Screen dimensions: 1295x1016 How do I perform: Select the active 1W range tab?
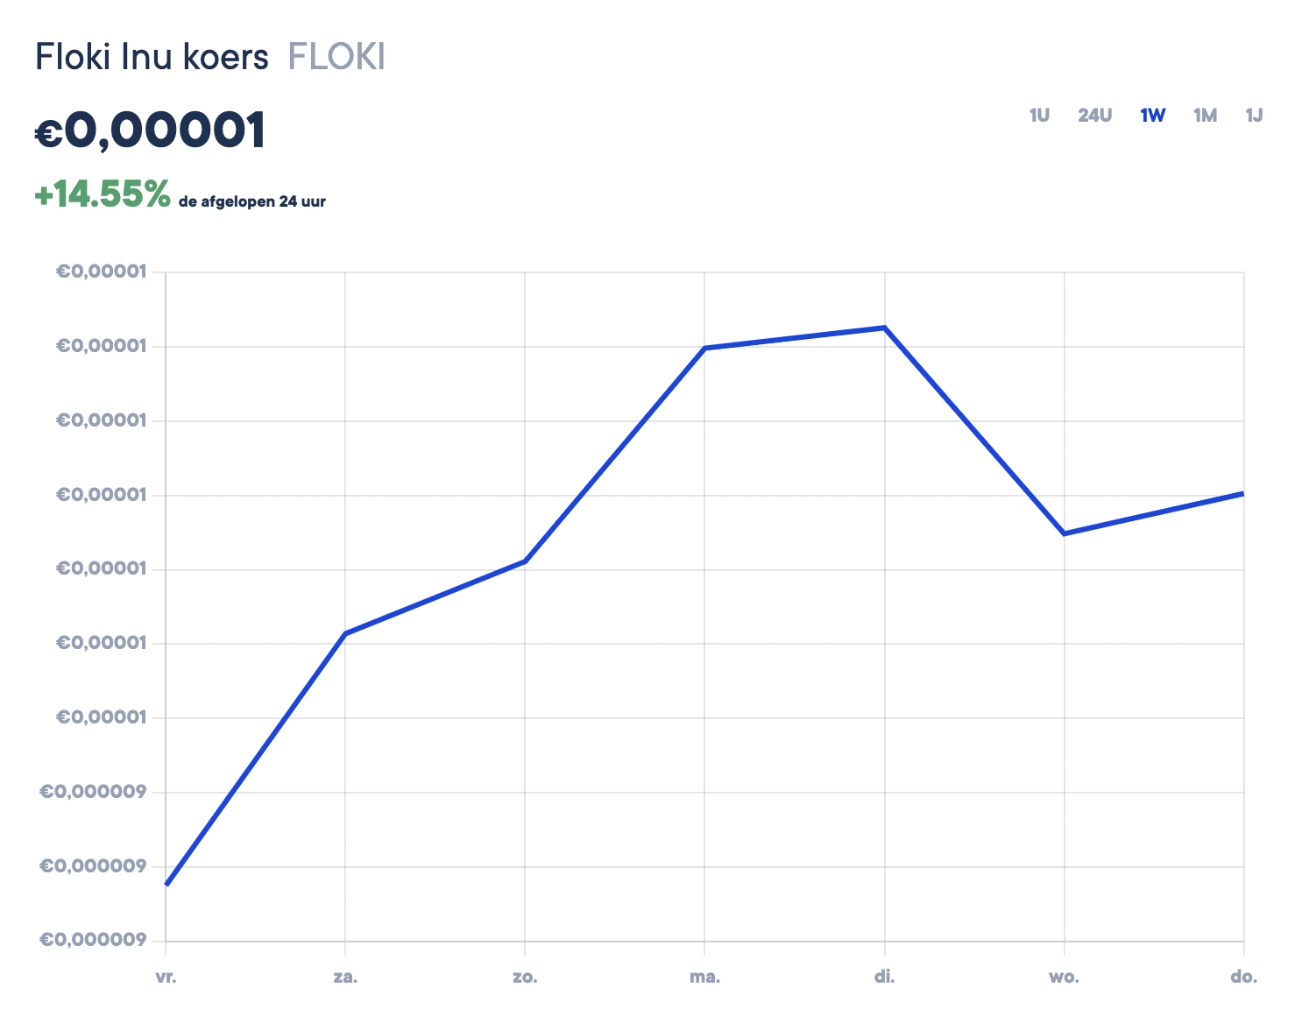click(1153, 116)
